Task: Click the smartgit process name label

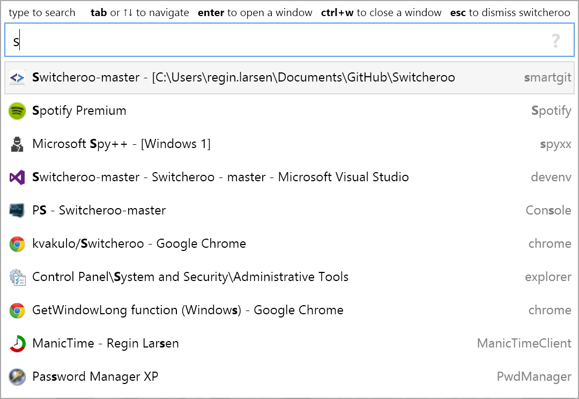Action: (x=547, y=78)
